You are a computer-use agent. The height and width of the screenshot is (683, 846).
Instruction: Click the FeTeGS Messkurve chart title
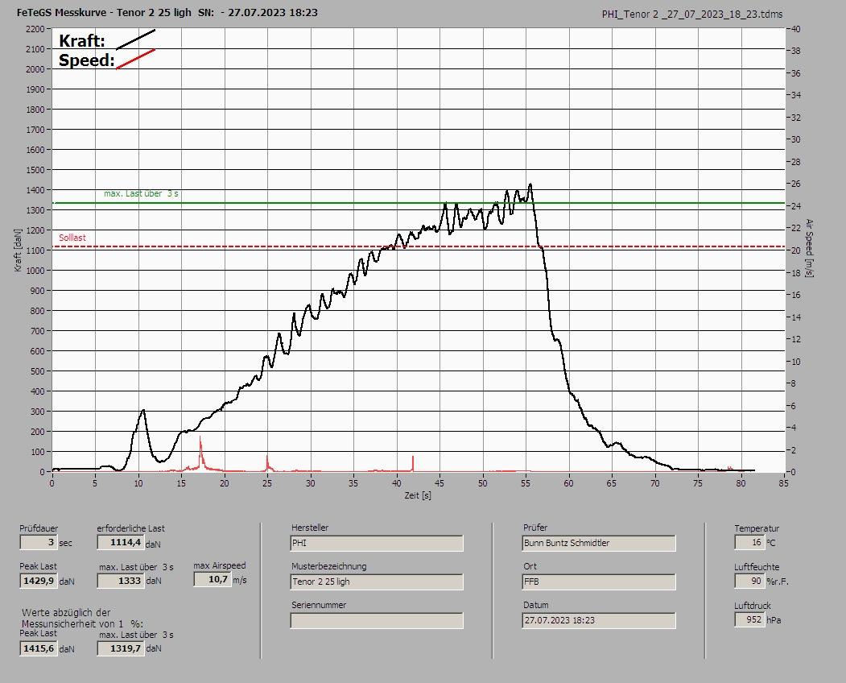pos(167,12)
